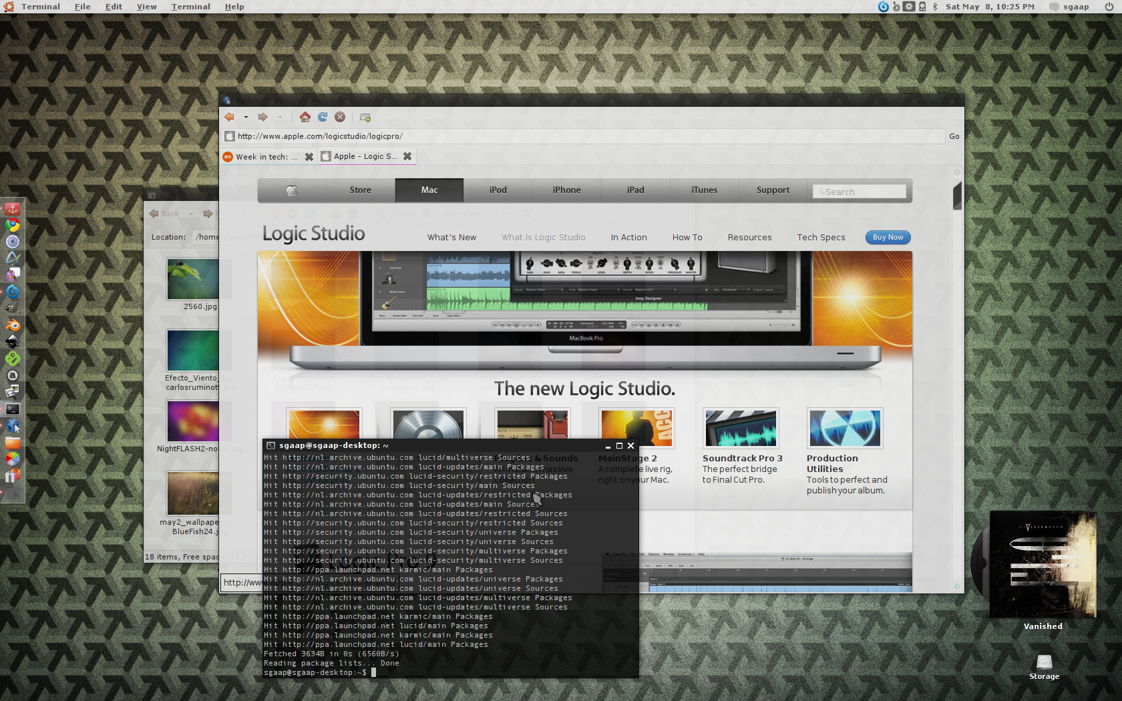Open the iPhone section on Apple nav

[x=567, y=190]
